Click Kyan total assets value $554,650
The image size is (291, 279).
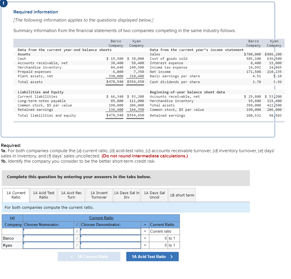tap(136, 82)
